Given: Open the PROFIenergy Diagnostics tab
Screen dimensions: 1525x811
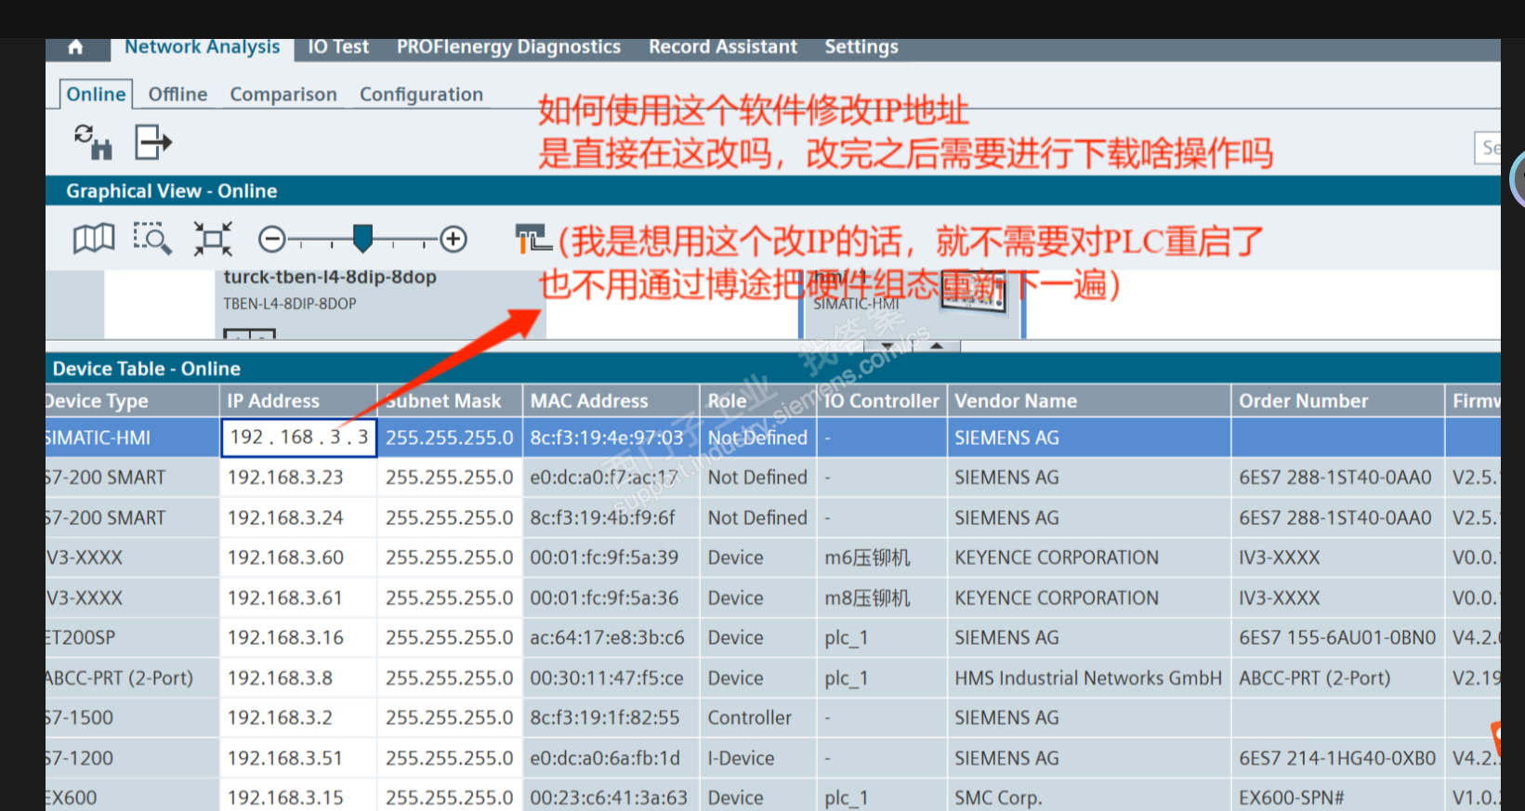Looking at the screenshot, I should 508,47.
